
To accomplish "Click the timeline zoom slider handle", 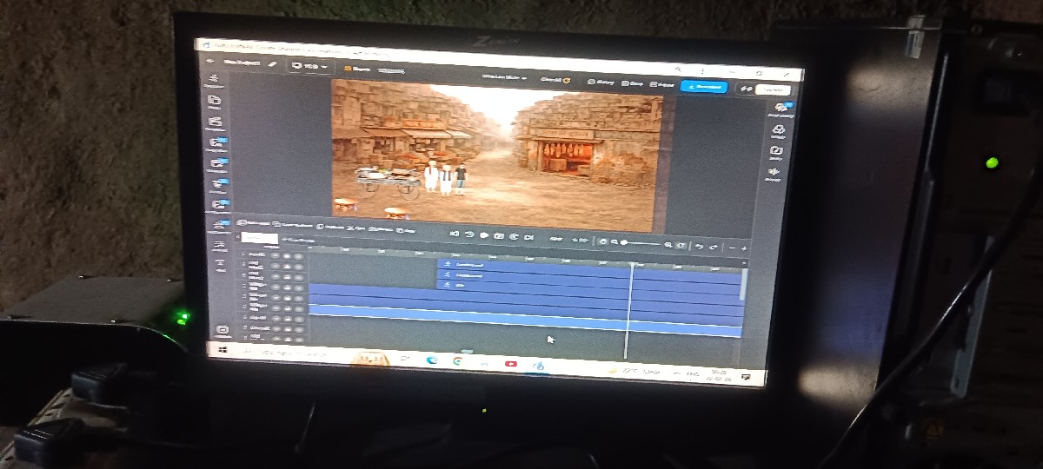I will click(x=624, y=242).
